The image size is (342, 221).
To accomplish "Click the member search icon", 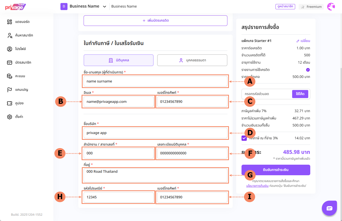I will (x=10, y=35).
